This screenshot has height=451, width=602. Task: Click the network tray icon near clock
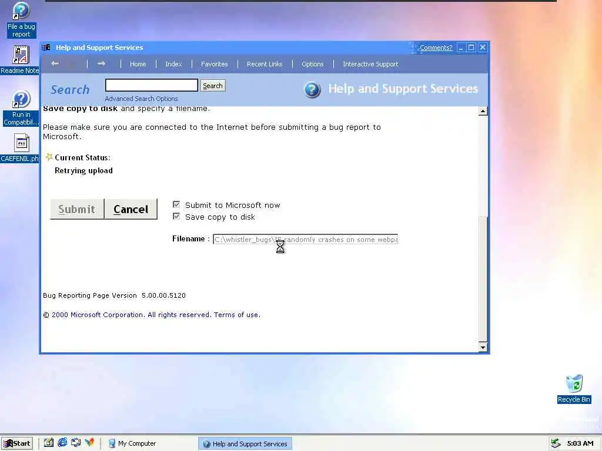[556, 443]
